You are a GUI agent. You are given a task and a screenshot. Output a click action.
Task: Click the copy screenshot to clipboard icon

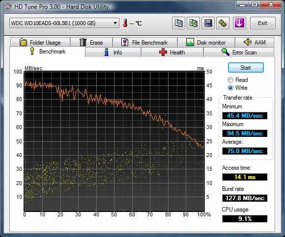tap(193, 23)
